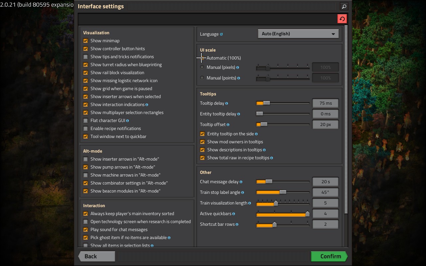
Task: Toggle Show descriptions in tooltips checkbox
Action: point(202,150)
